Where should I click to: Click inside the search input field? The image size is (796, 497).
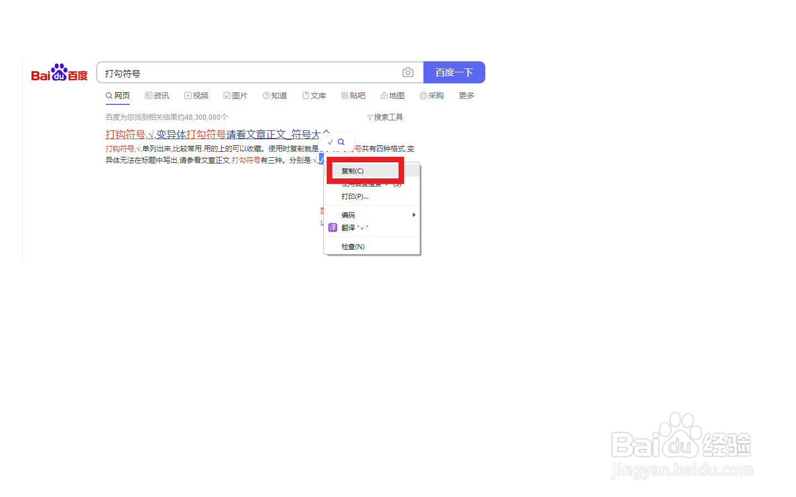[x=249, y=72]
